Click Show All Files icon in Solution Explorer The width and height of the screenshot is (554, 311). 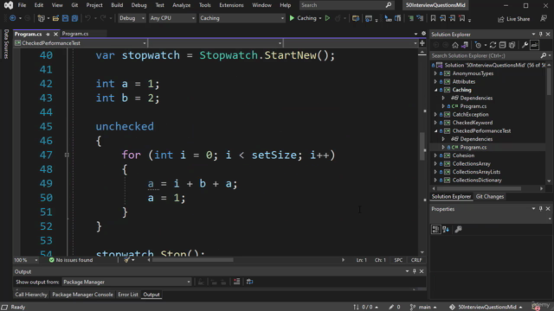pyautogui.click(x=512, y=45)
